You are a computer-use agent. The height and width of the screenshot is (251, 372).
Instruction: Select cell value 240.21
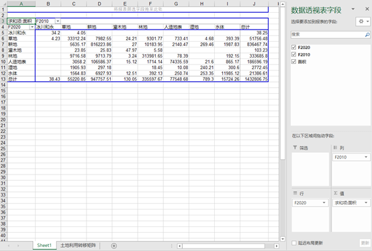pos(201,68)
